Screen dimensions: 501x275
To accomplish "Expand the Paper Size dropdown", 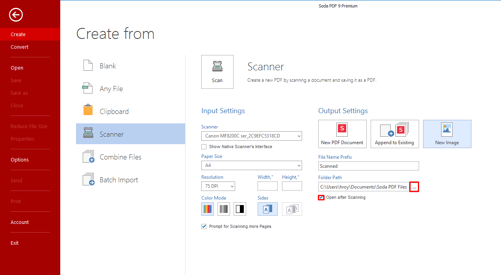I will point(252,166).
